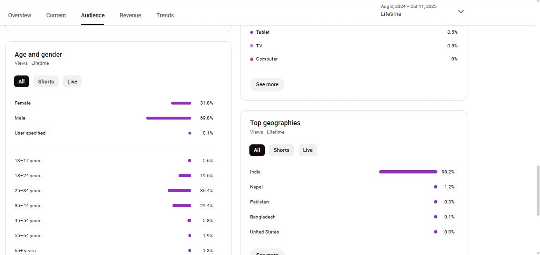540x255 pixels.
Task: Go to the Trends tab
Action: coord(165,15)
